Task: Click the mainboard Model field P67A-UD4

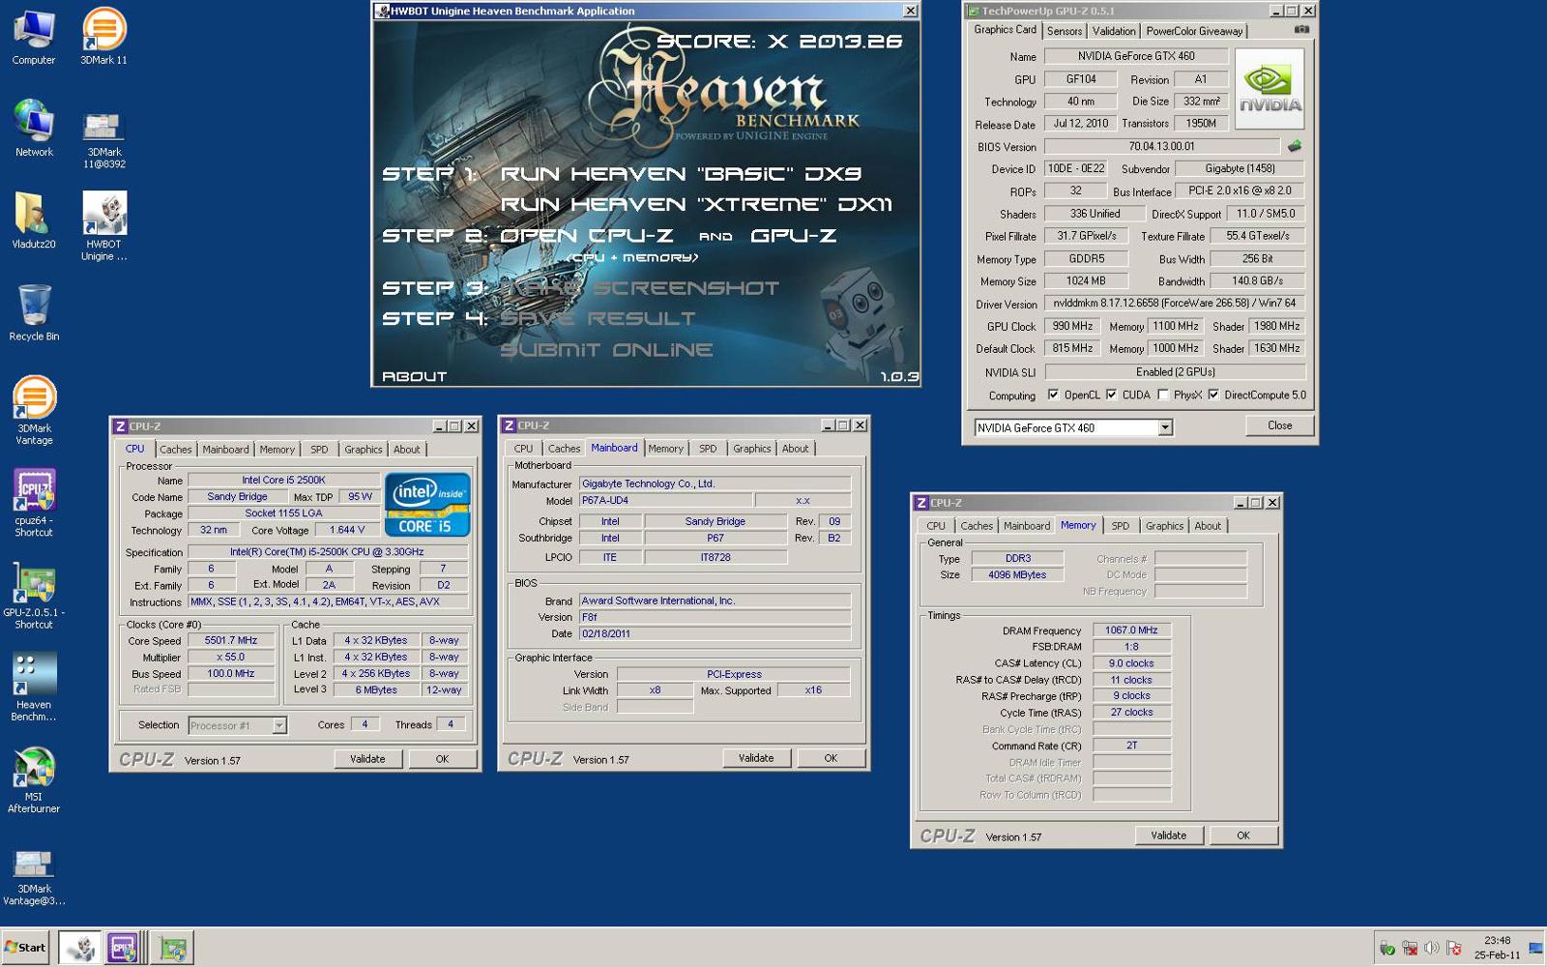Action: (x=664, y=500)
